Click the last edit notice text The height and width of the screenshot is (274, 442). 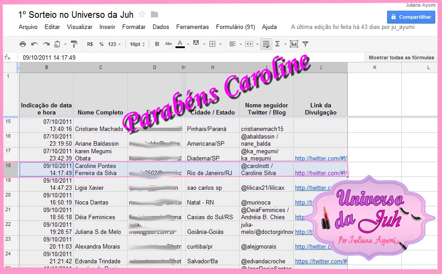pos(353,27)
